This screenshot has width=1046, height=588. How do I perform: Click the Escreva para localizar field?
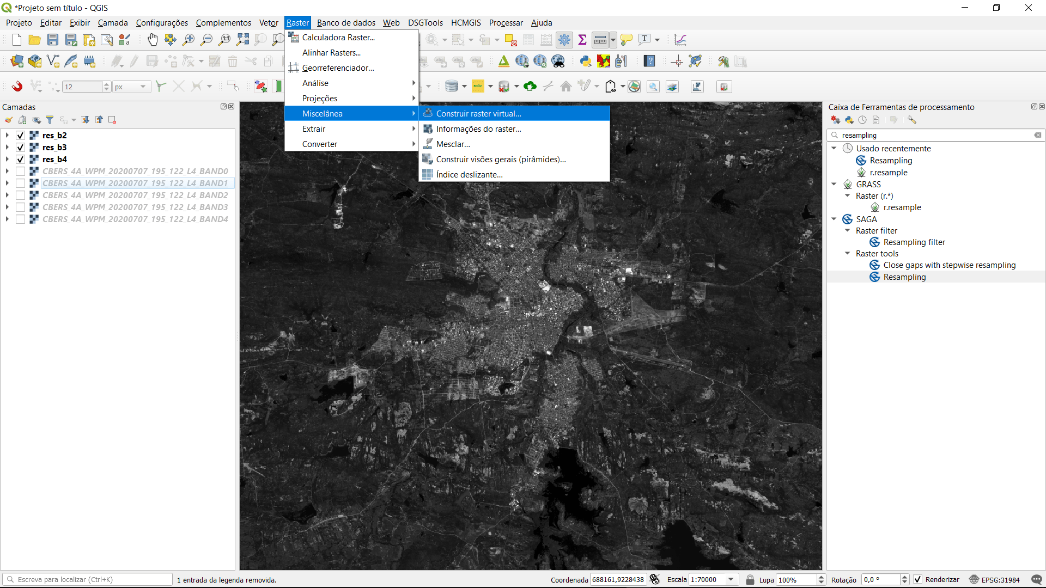[93, 580]
